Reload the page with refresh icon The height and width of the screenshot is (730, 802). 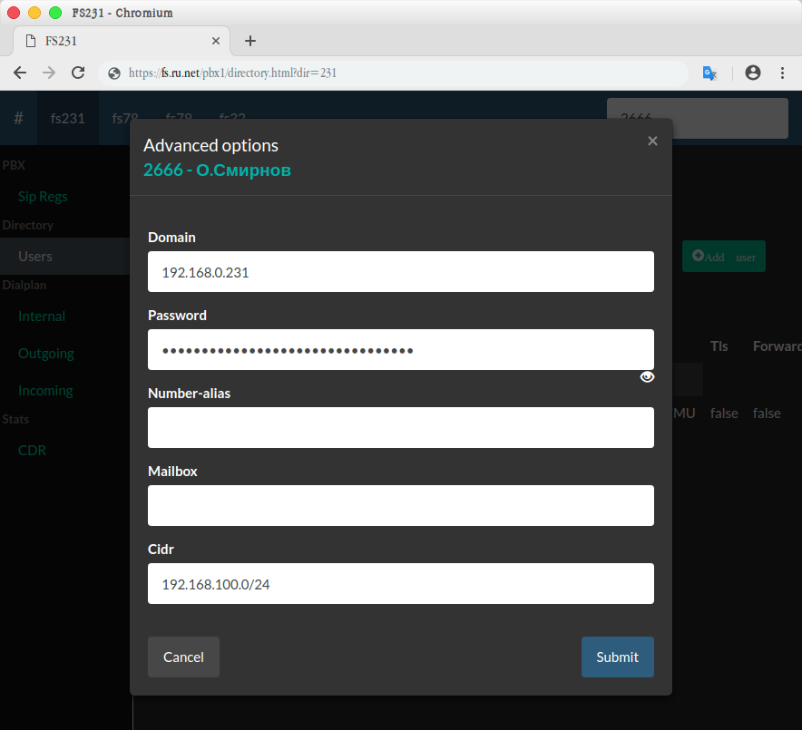point(78,73)
